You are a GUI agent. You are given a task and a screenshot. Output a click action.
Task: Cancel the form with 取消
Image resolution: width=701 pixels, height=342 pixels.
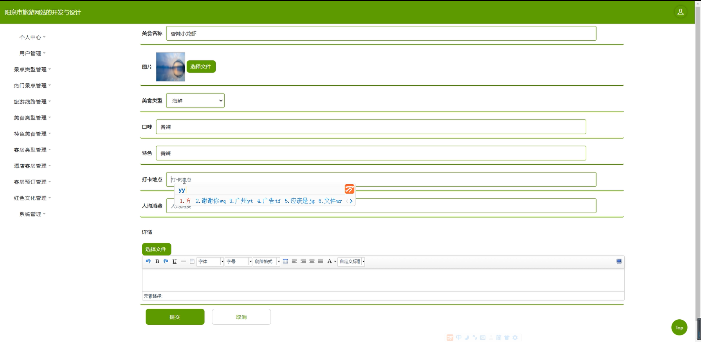click(x=241, y=317)
